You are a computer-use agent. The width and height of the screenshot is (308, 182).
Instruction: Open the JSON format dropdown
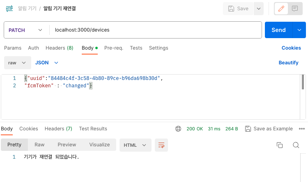click(x=47, y=63)
